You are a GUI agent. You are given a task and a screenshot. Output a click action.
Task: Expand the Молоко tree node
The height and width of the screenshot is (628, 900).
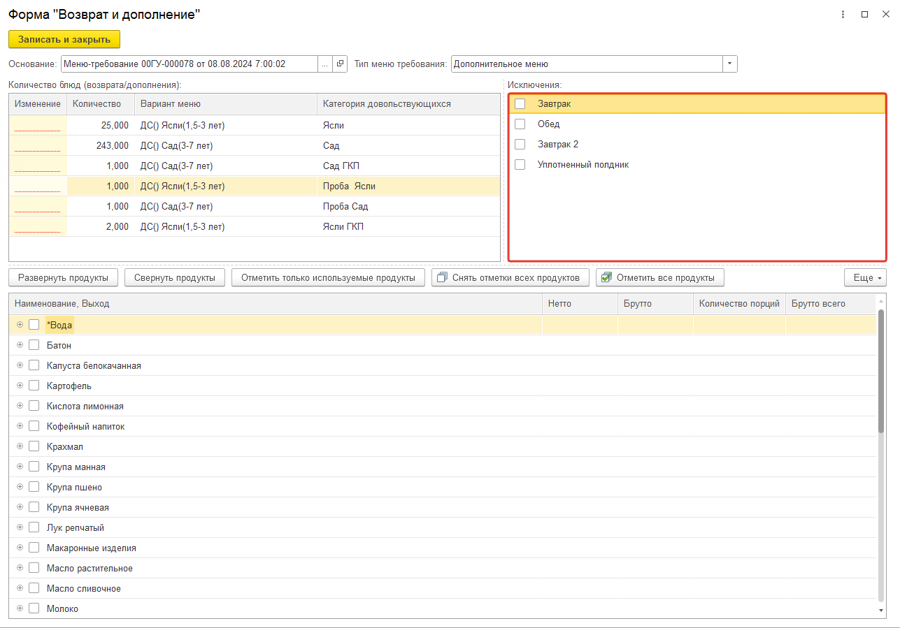(x=20, y=608)
